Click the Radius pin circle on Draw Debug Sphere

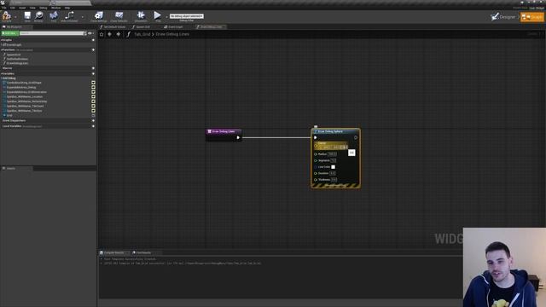pyautogui.click(x=316, y=153)
